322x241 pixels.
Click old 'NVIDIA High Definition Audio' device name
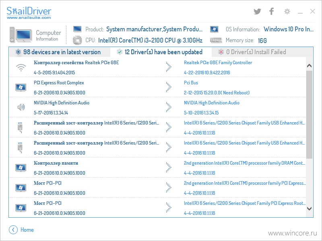pos(62,103)
